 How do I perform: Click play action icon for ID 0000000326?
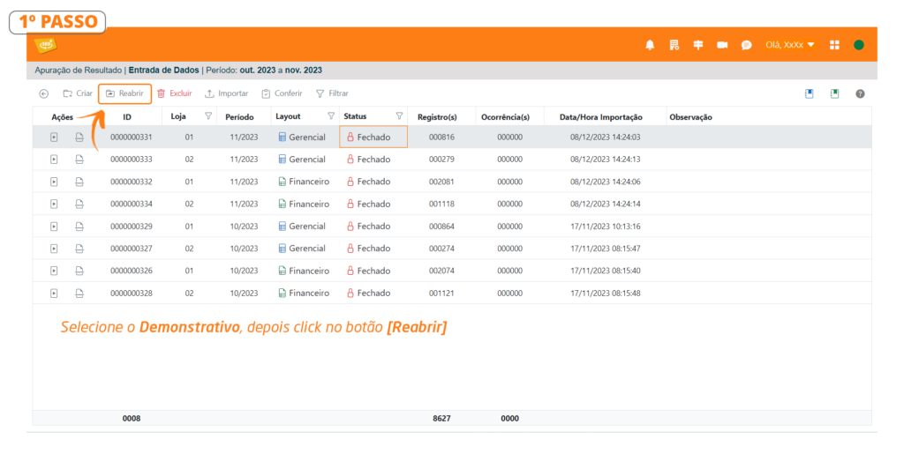(x=54, y=271)
